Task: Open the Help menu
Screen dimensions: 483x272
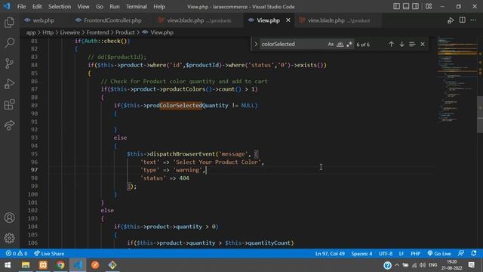Action: [x=159, y=7]
